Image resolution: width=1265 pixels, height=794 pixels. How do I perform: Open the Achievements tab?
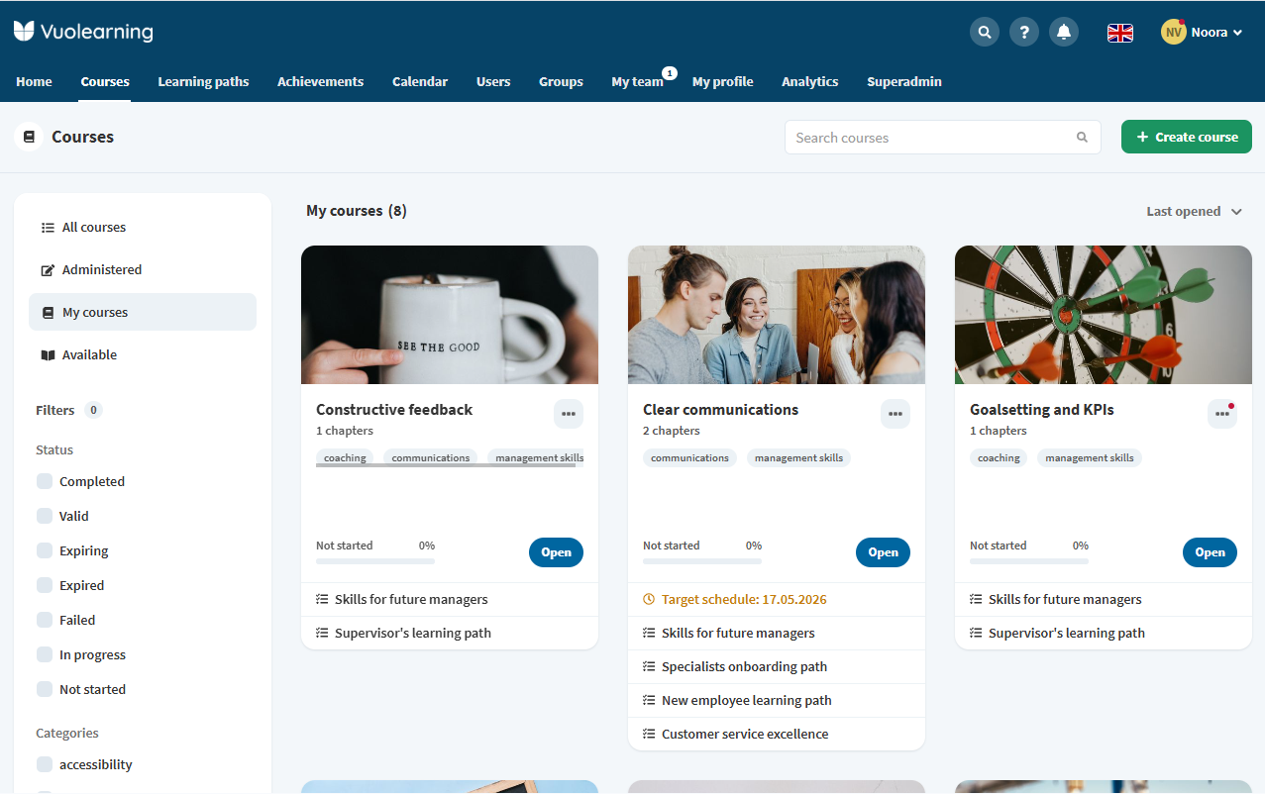pyautogui.click(x=320, y=81)
